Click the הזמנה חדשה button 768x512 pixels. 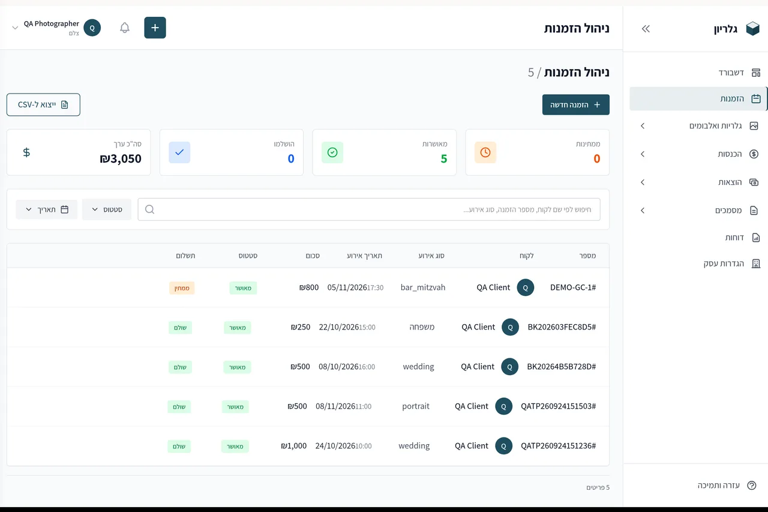(576, 104)
